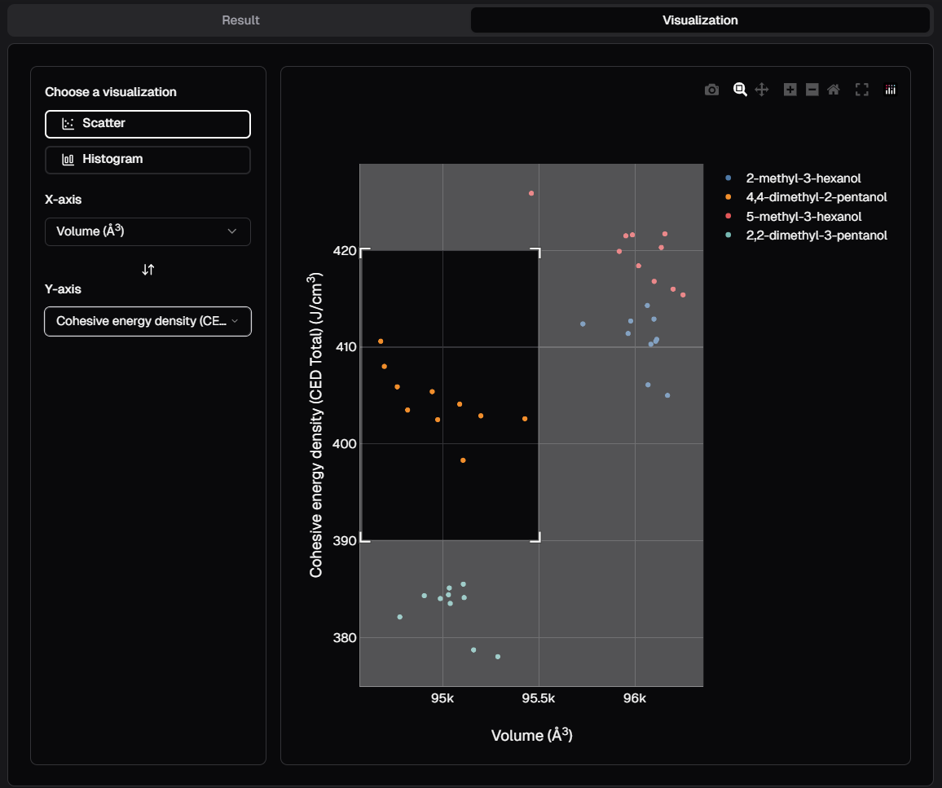Select the Zoom magnifier tool

pos(740,90)
